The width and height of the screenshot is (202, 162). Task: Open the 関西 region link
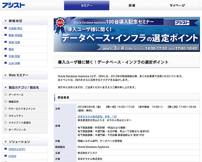point(11,49)
